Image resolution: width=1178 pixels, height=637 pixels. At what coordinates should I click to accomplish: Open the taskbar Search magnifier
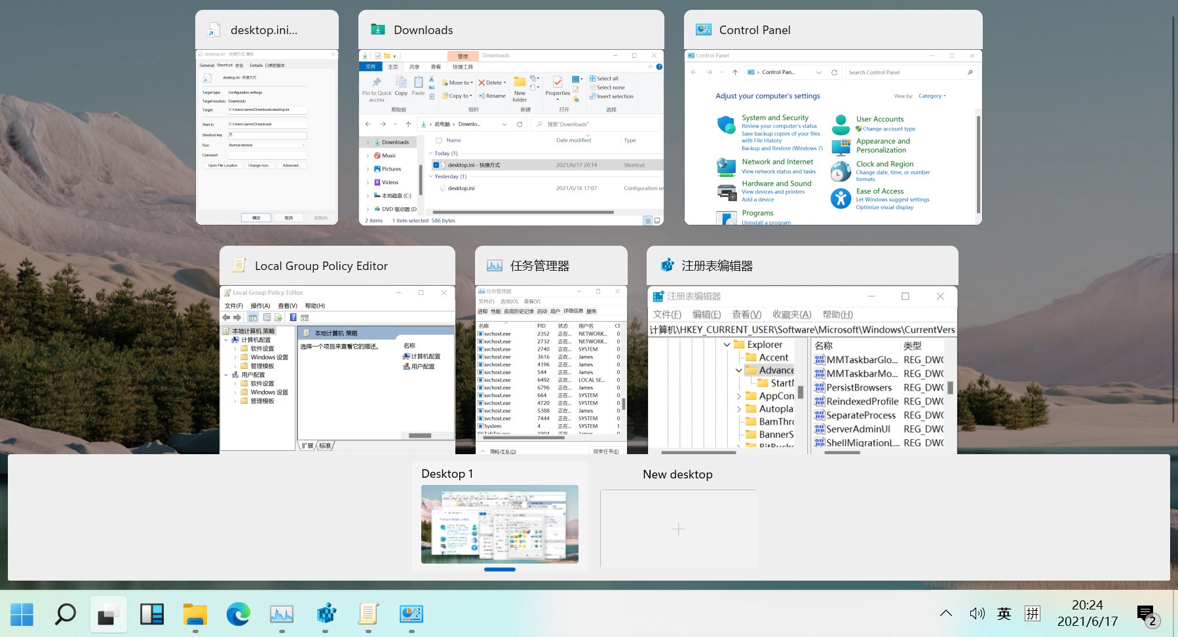coord(65,614)
